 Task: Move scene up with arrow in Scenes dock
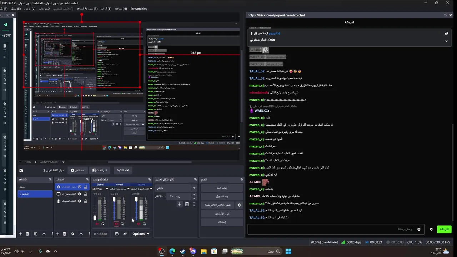coord(44,234)
